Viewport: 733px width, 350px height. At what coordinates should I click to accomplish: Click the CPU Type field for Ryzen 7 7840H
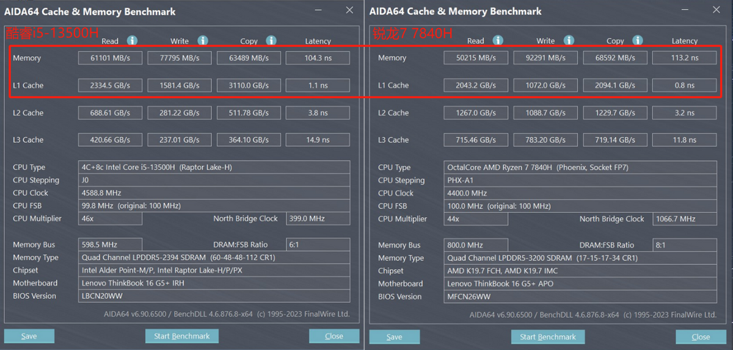point(581,167)
